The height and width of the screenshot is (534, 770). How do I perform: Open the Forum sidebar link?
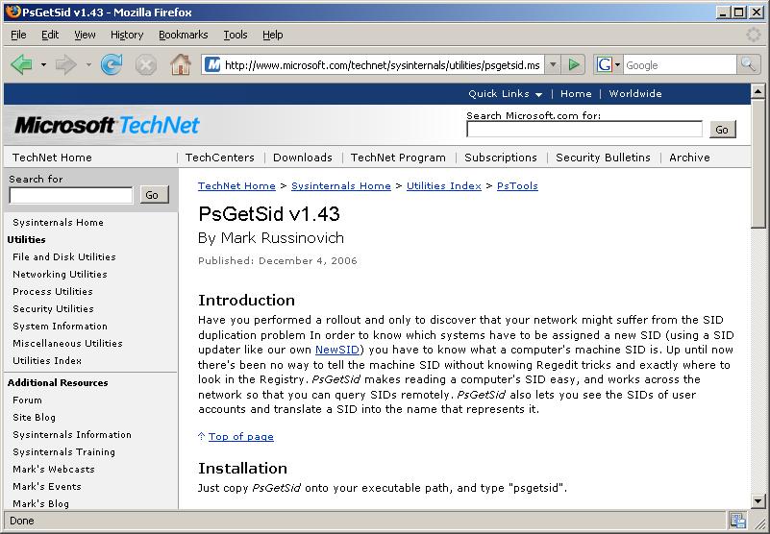point(27,400)
